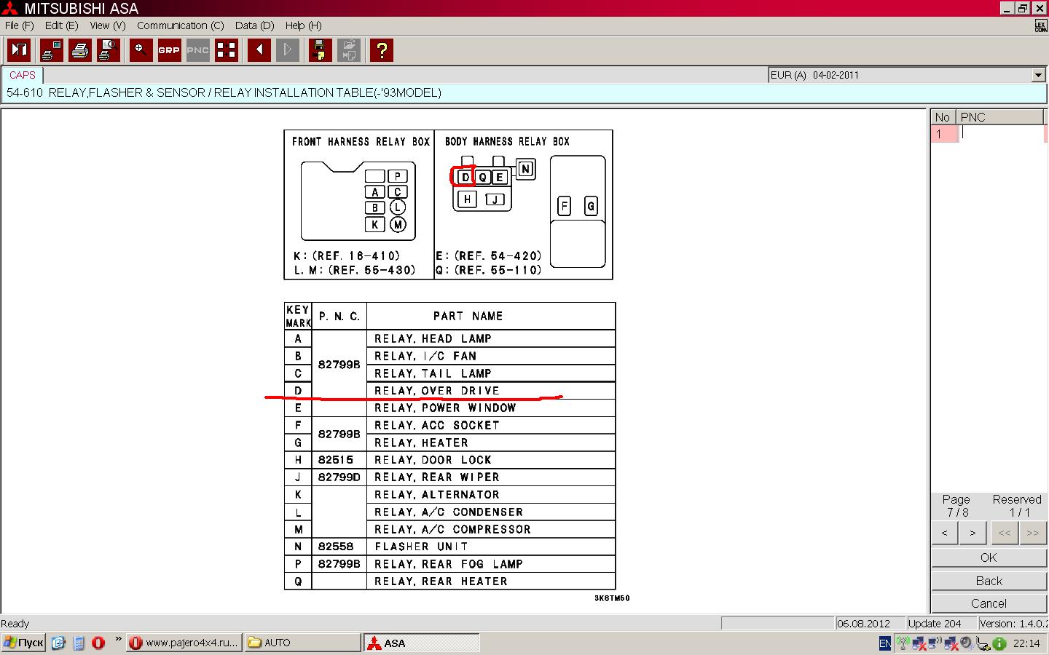1049x655 pixels.
Task: Select the CAPS tab
Action: click(23, 75)
